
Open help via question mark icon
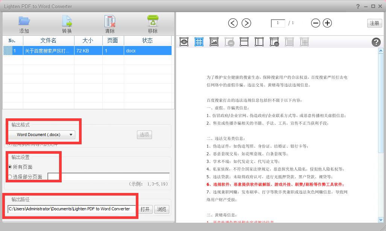pos(376,42)
